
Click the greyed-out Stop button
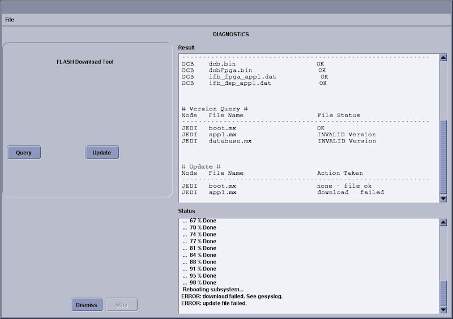tap(122, 305)
